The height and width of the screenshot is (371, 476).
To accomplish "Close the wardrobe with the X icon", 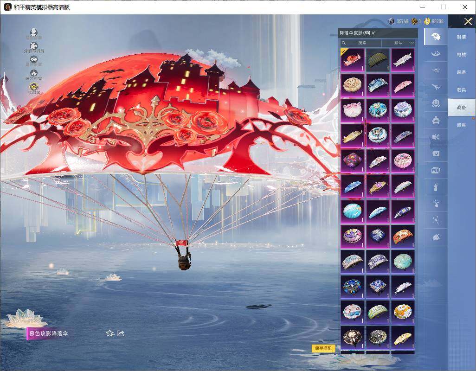I will pos(468,21).
